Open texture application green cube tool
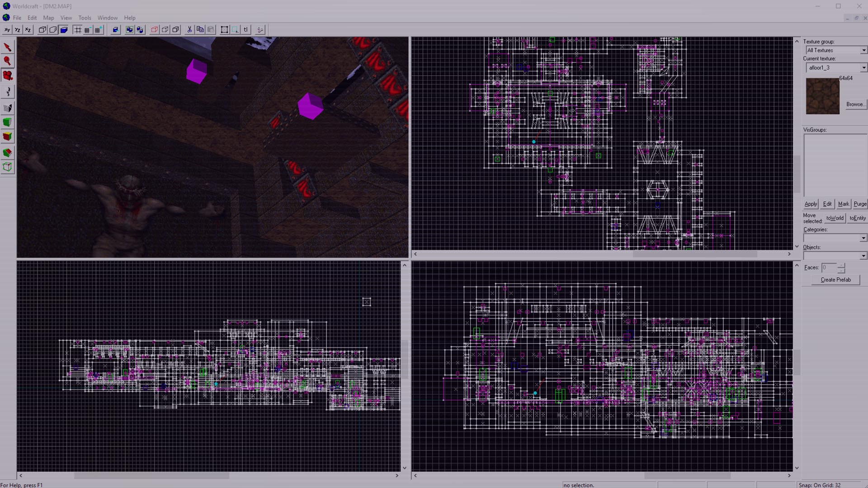Viewport: 868px width, 488px height. [x=8, y=122]
